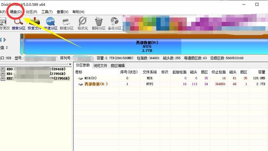Open the 工具(T) menu
The width and height of the screenshot is (268, 151).
coord(47,12)
